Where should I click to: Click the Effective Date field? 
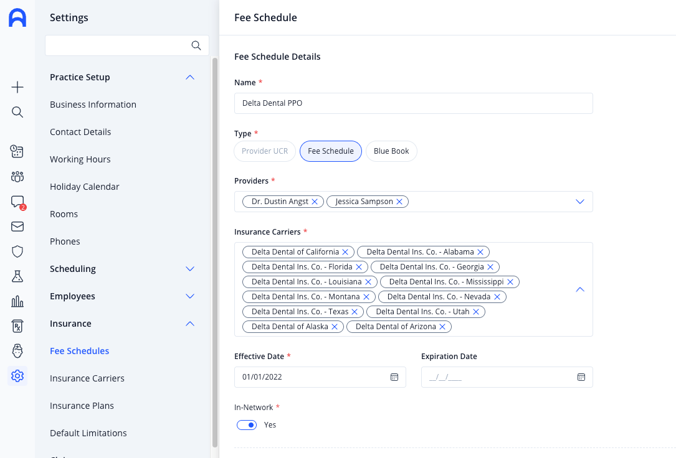320,377
